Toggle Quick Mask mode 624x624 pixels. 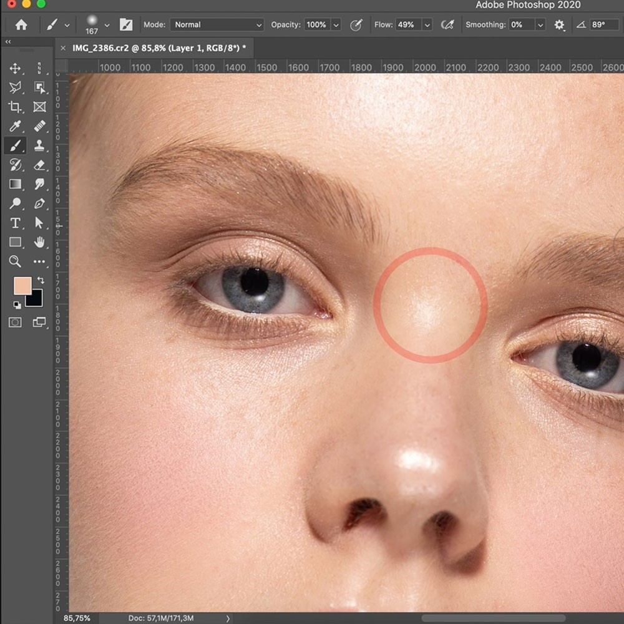(x=15, y=322)
